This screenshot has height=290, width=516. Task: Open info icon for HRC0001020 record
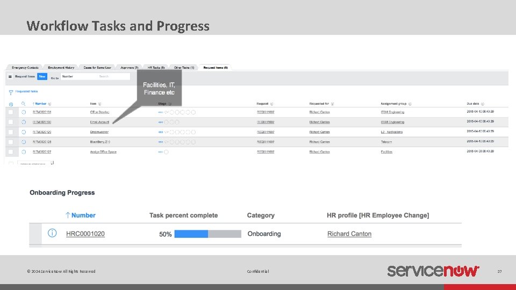[52, 234]
